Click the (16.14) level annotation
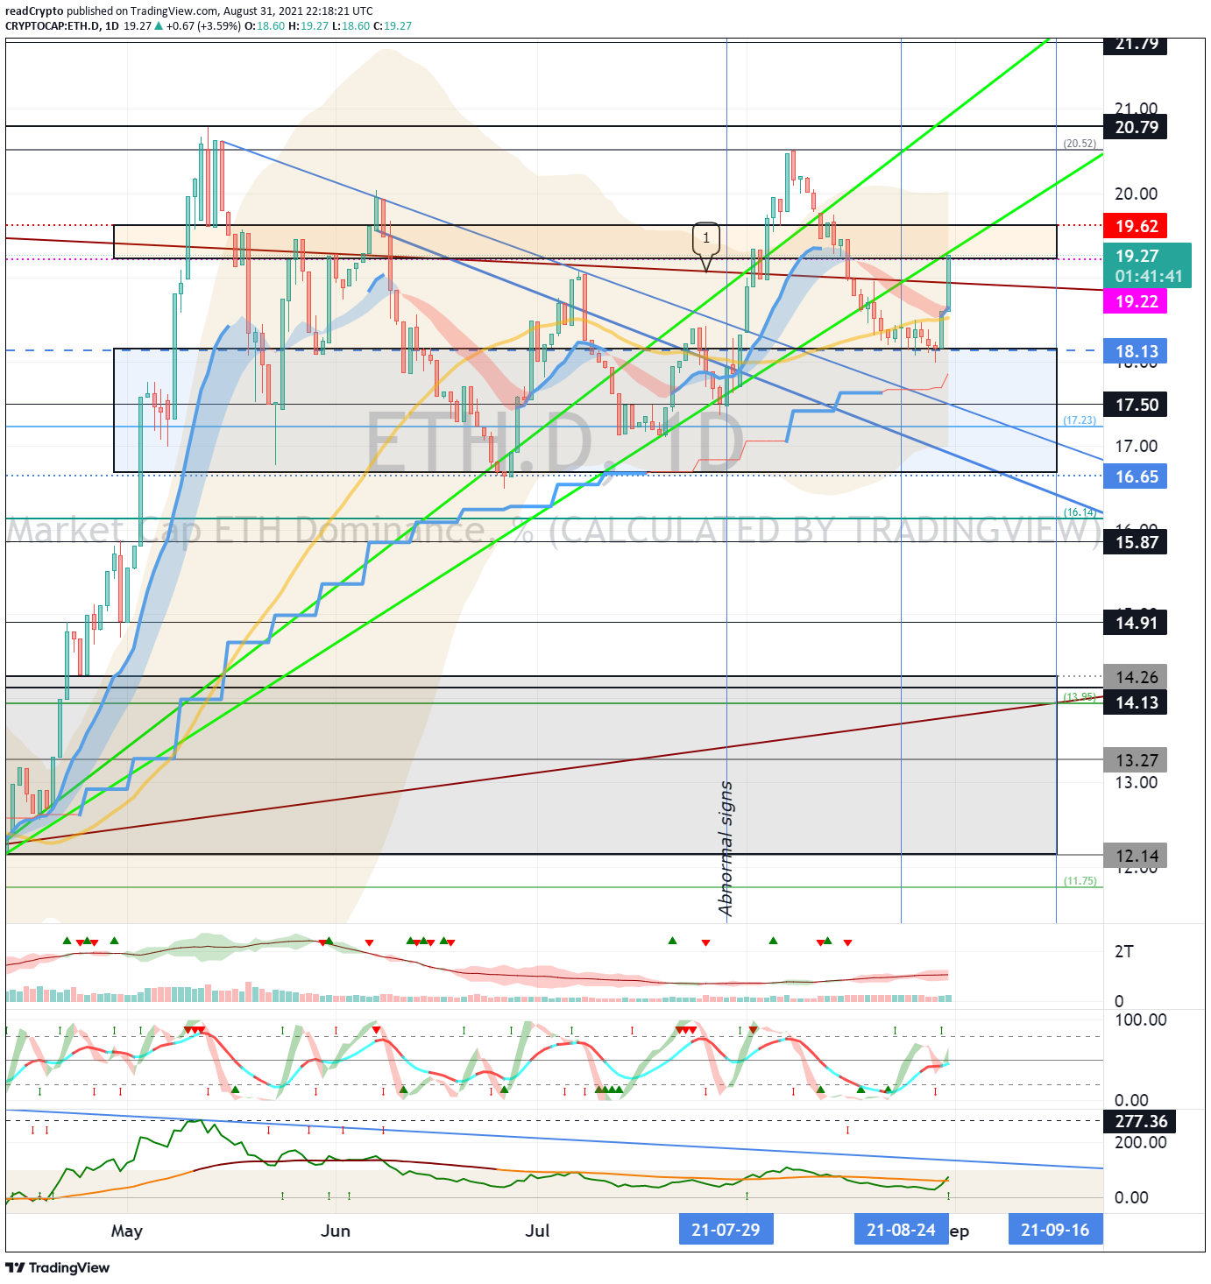 tap(1080, 512)
